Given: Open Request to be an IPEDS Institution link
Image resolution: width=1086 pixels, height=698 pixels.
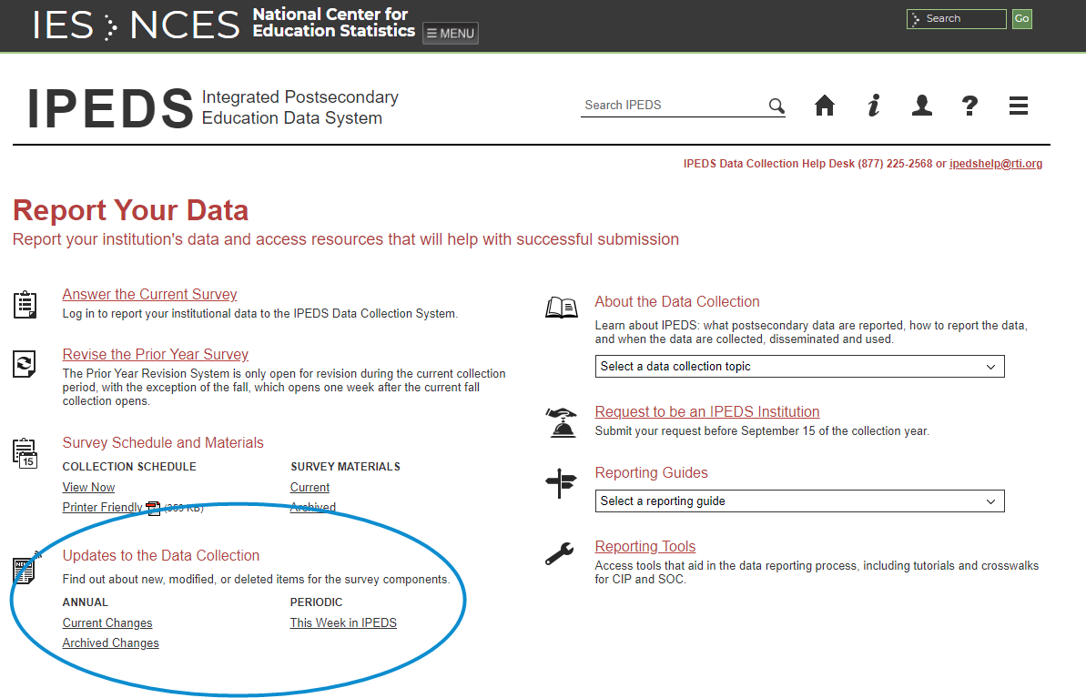Looking at the screenshot, I should click(x=707, y=412).
